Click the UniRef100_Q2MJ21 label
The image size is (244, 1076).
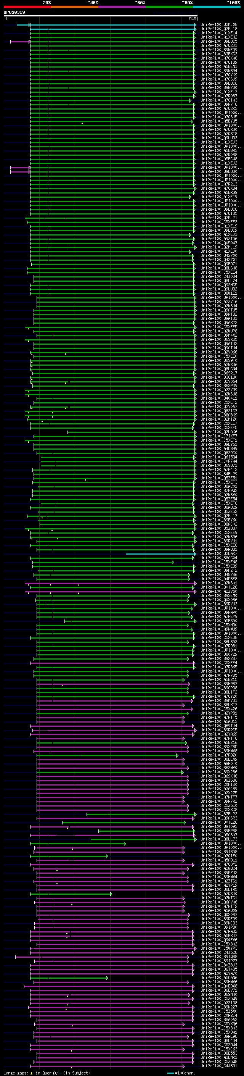pyautogui.click(x=218, y=218)
